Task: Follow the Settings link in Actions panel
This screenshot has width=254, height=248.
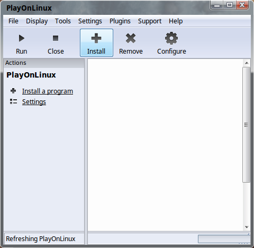Action: pos(34,102)
